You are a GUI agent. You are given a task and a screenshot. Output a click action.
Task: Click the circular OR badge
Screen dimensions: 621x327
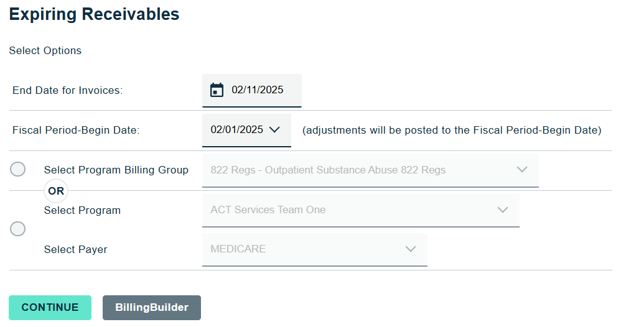56,191
